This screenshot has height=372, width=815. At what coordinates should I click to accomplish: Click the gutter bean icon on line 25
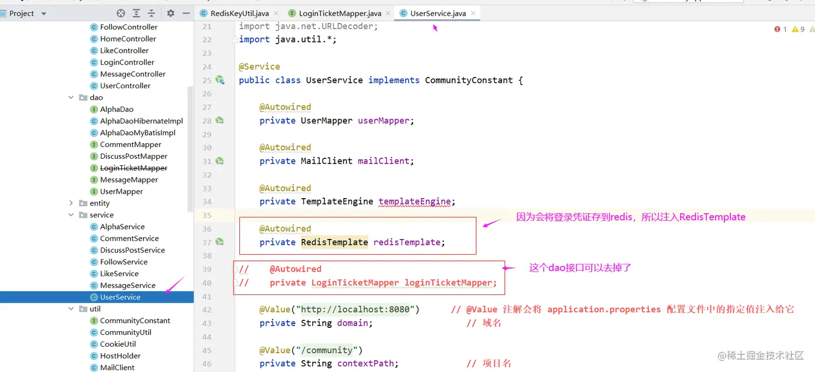point(220,80)
